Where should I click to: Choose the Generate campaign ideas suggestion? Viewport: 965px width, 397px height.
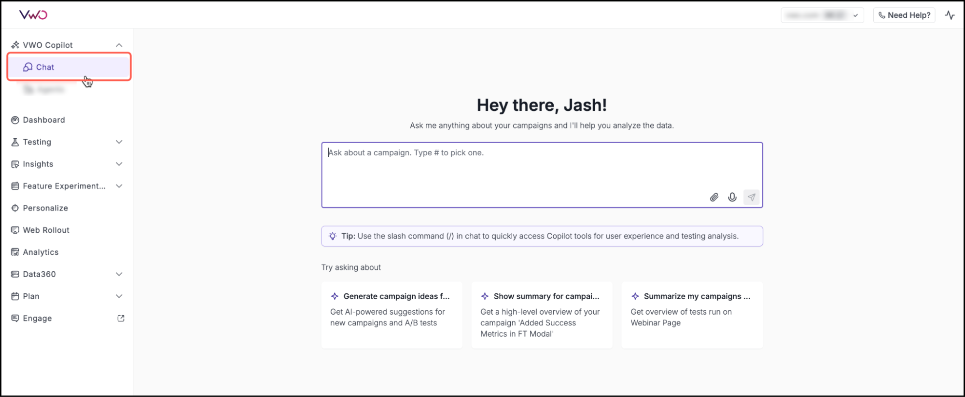pyautogui.click(x=392, y=314)
